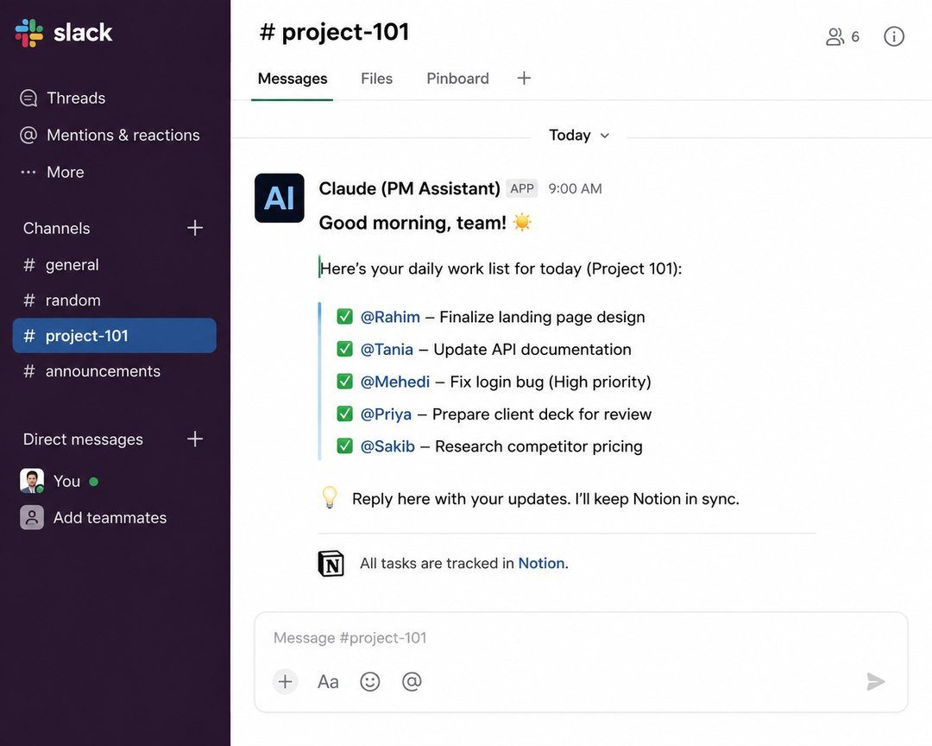Viewport: 932px width, 746px height.
Task: Insert a mention with @ icon
Action: 412,682
